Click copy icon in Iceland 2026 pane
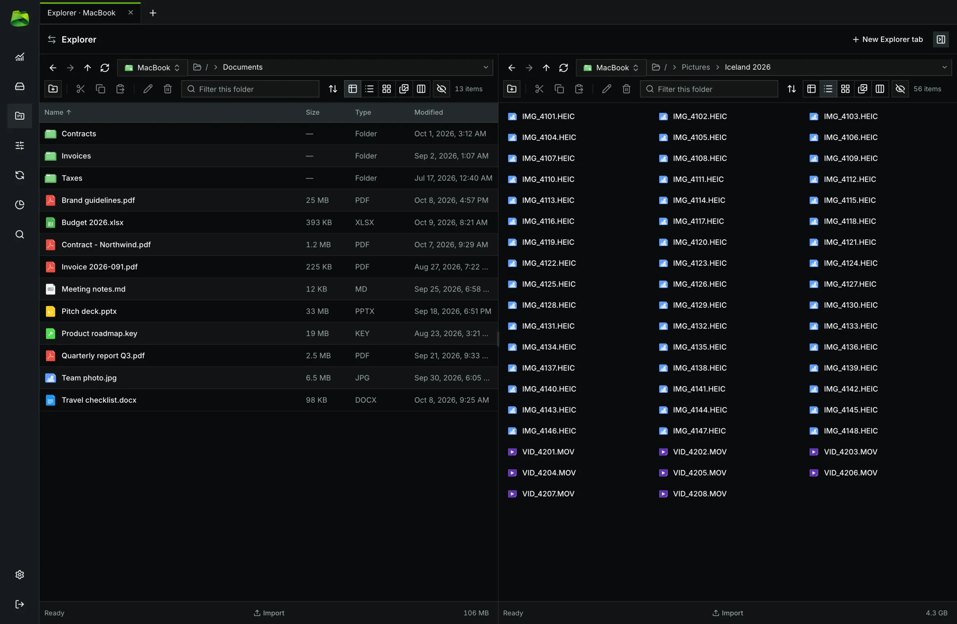957x624 pixels. (x=559, y=89)
